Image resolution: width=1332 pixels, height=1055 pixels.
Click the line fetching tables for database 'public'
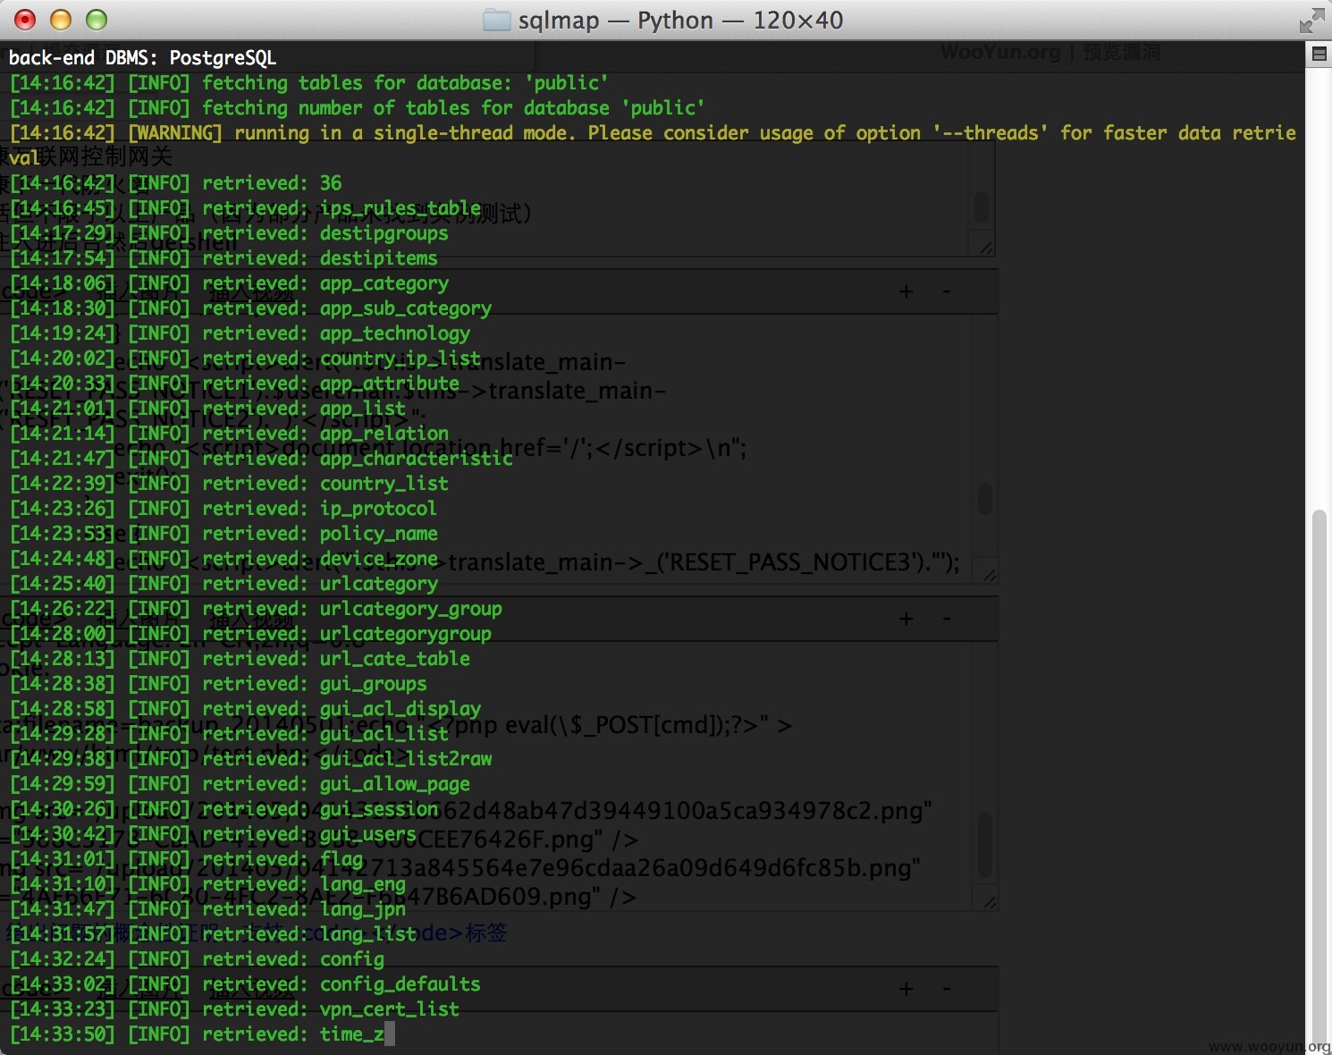(309, 83)
